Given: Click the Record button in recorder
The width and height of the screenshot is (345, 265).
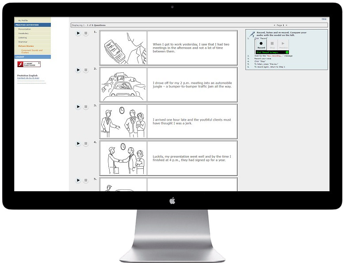Looking at the screenshot, I should pyautogui.click(x=261, y=45).
